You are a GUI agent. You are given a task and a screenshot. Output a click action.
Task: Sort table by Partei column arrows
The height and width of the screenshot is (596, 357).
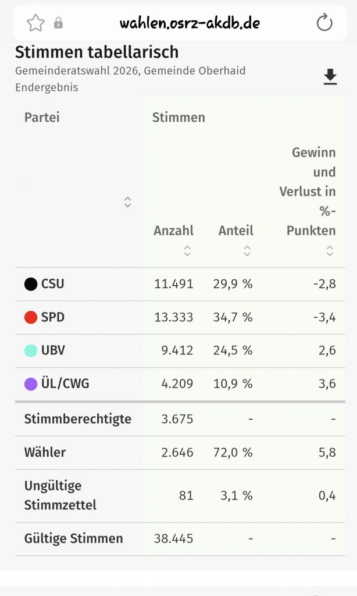pos(127,202)
